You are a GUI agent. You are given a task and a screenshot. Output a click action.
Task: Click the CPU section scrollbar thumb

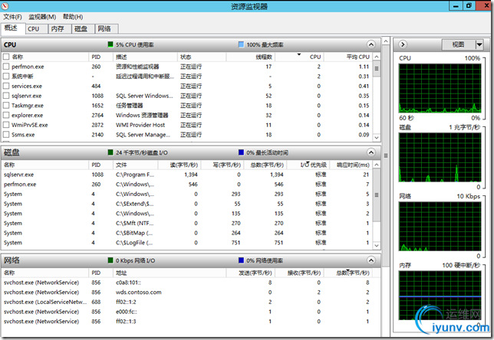pos(377,69)
